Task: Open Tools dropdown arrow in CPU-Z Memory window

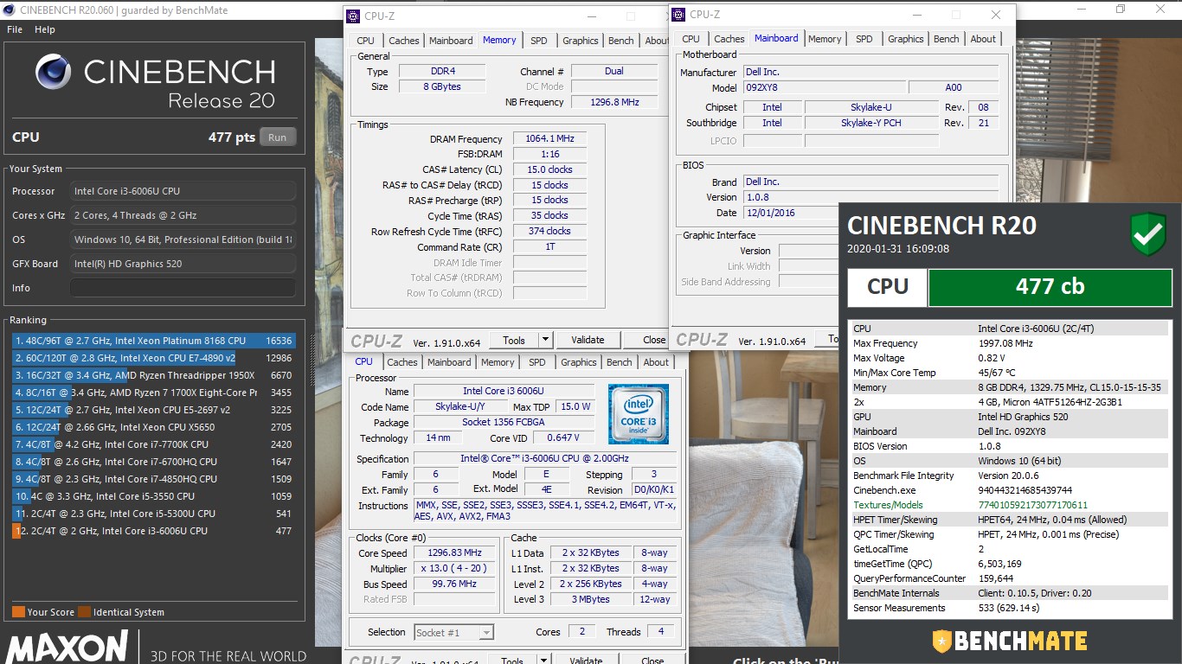Action: coord(545,340)
